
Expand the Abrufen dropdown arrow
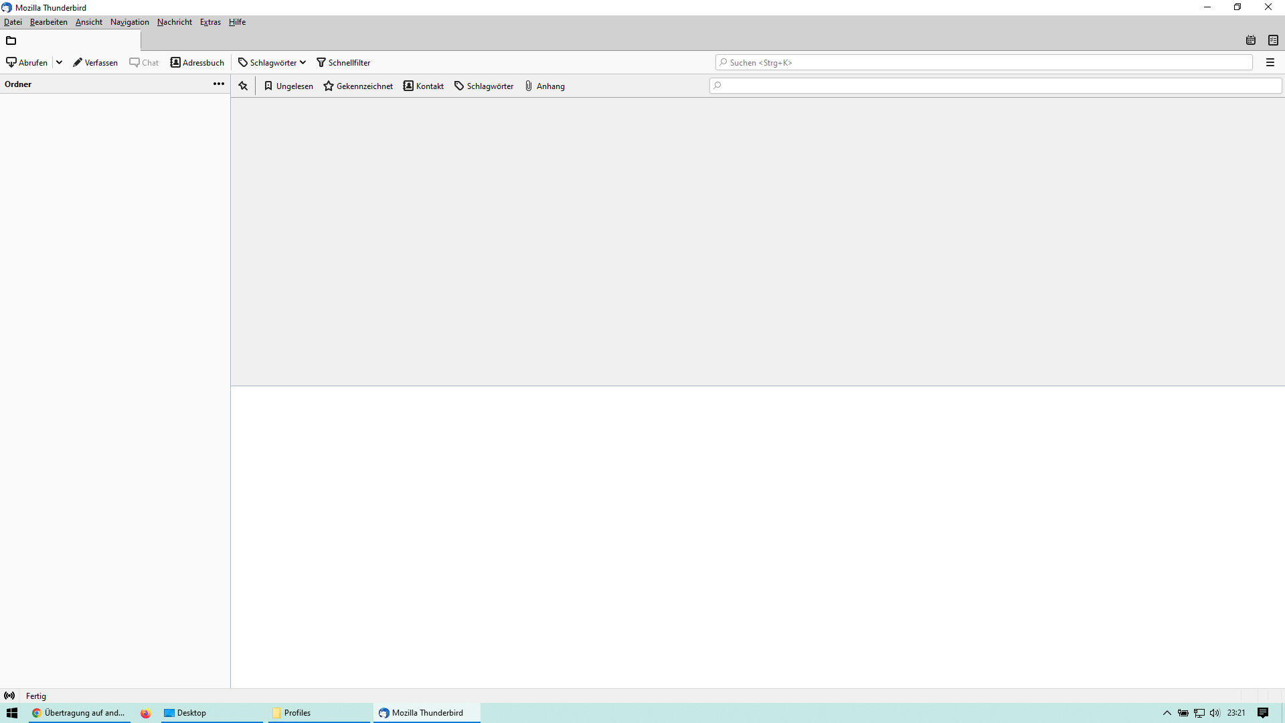(x=59, y=62)
